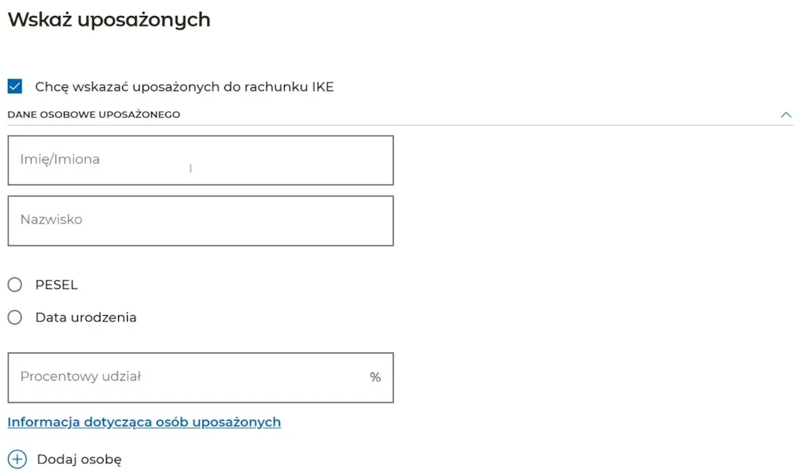Click the Nazwisko placeholder text
Image resolution: width=806 pixels, height=476 pixels.
click(51, 220)
